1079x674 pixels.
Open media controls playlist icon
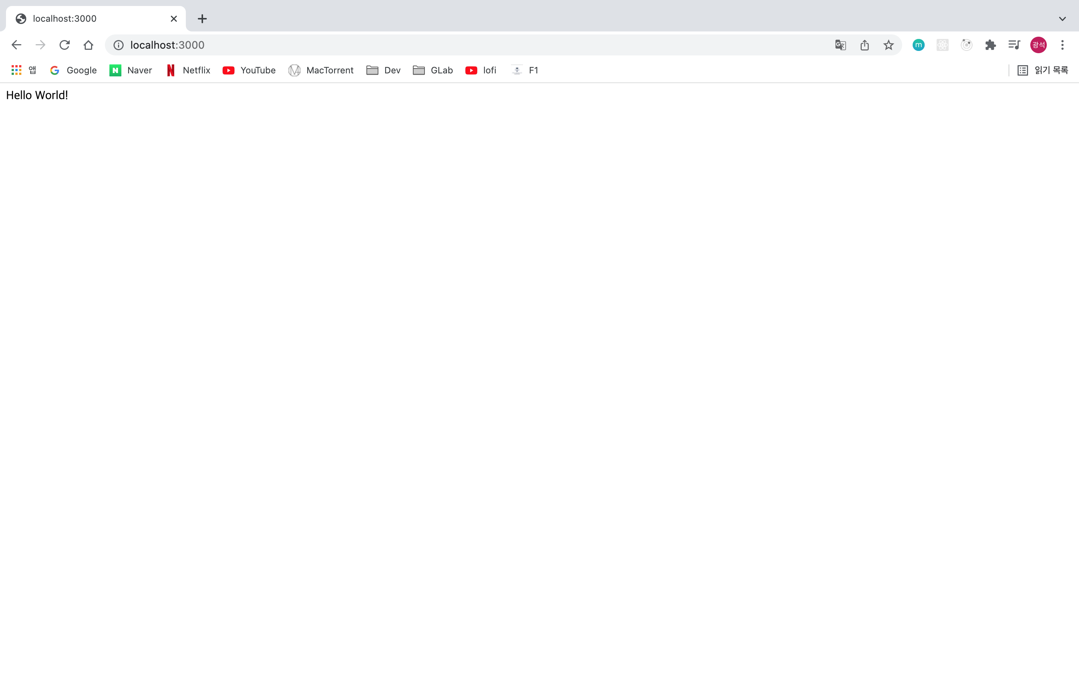(x=1014, y=45)
